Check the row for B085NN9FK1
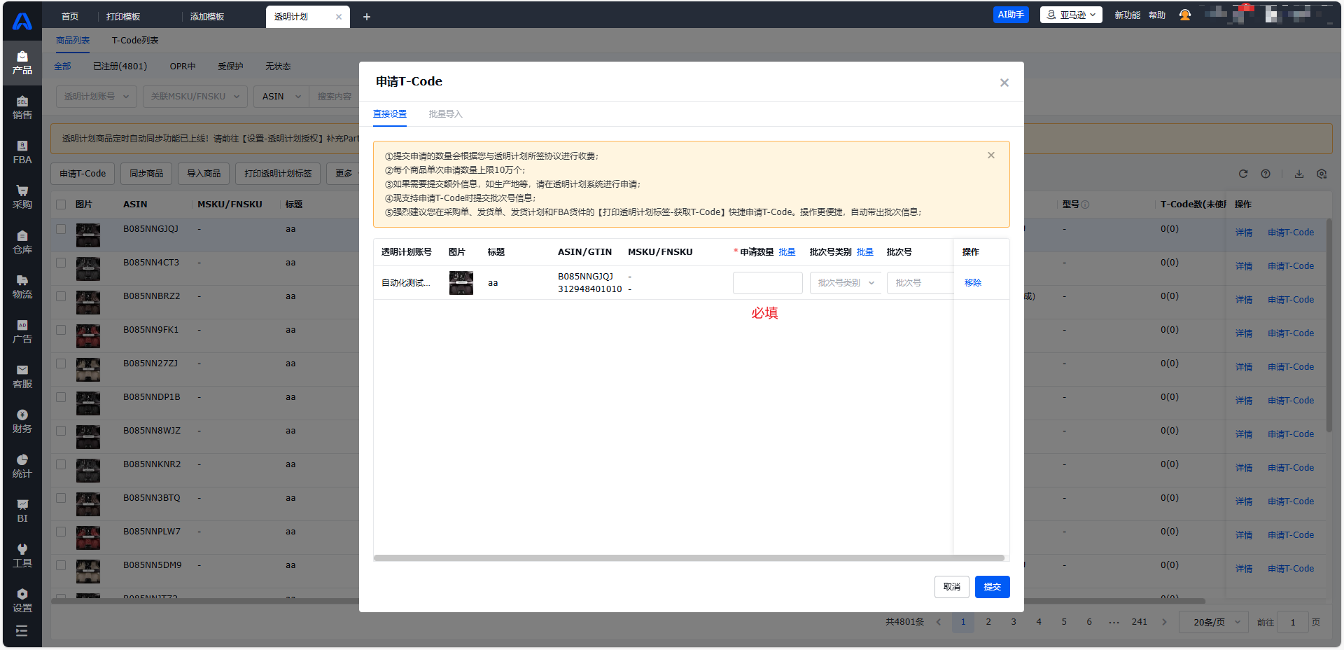The width and height of the screenshot is (1344, 650). pos(61,330)
